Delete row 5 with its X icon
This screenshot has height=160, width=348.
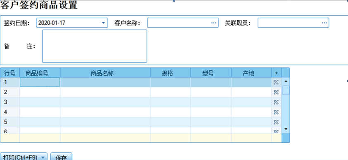(276, 122)
